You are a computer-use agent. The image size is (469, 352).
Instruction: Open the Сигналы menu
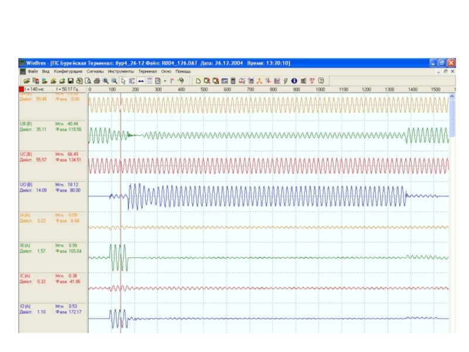click(x=95, y=71)
